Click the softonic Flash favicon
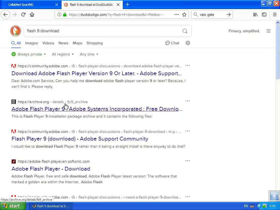The width and height of the screenshot is (280, 210). pos(14,161)
